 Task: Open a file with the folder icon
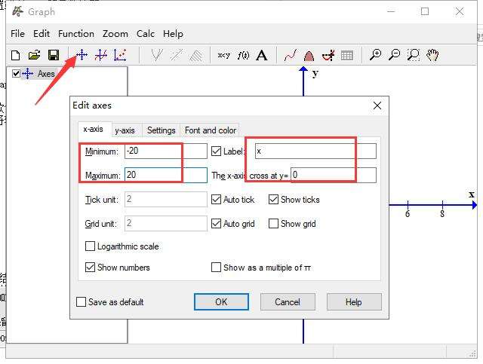coord(34,55)
